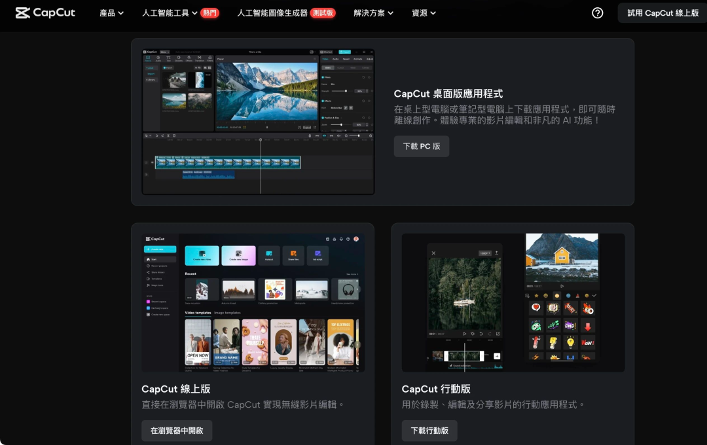The height and width of the screenshot is (445, 707).
Task: Click the Effects panel icon
Action: [189, 58]
